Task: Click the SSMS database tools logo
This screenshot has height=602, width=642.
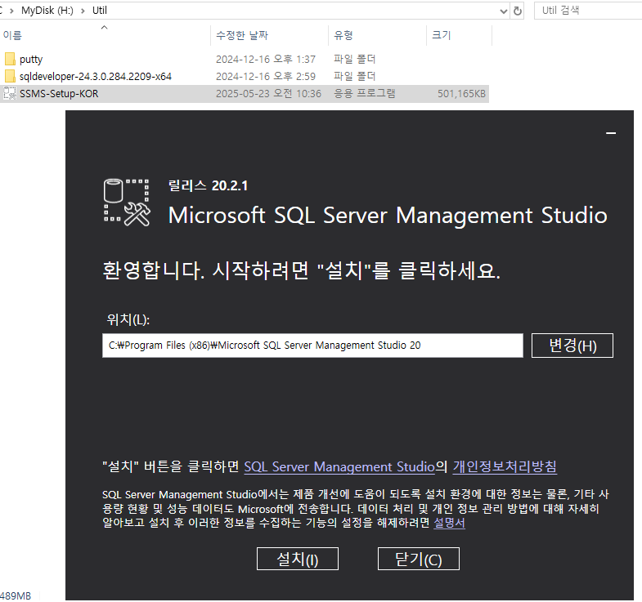Action: point(127,203)
